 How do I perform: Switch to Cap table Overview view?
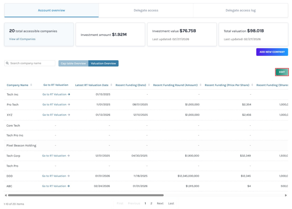(x=73, y=63)
